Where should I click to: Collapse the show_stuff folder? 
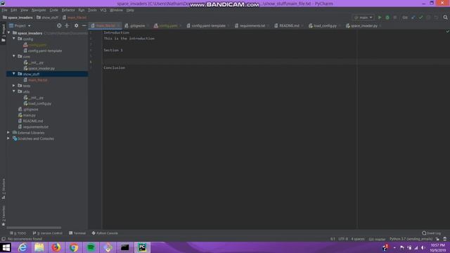(x=14, y=74)
